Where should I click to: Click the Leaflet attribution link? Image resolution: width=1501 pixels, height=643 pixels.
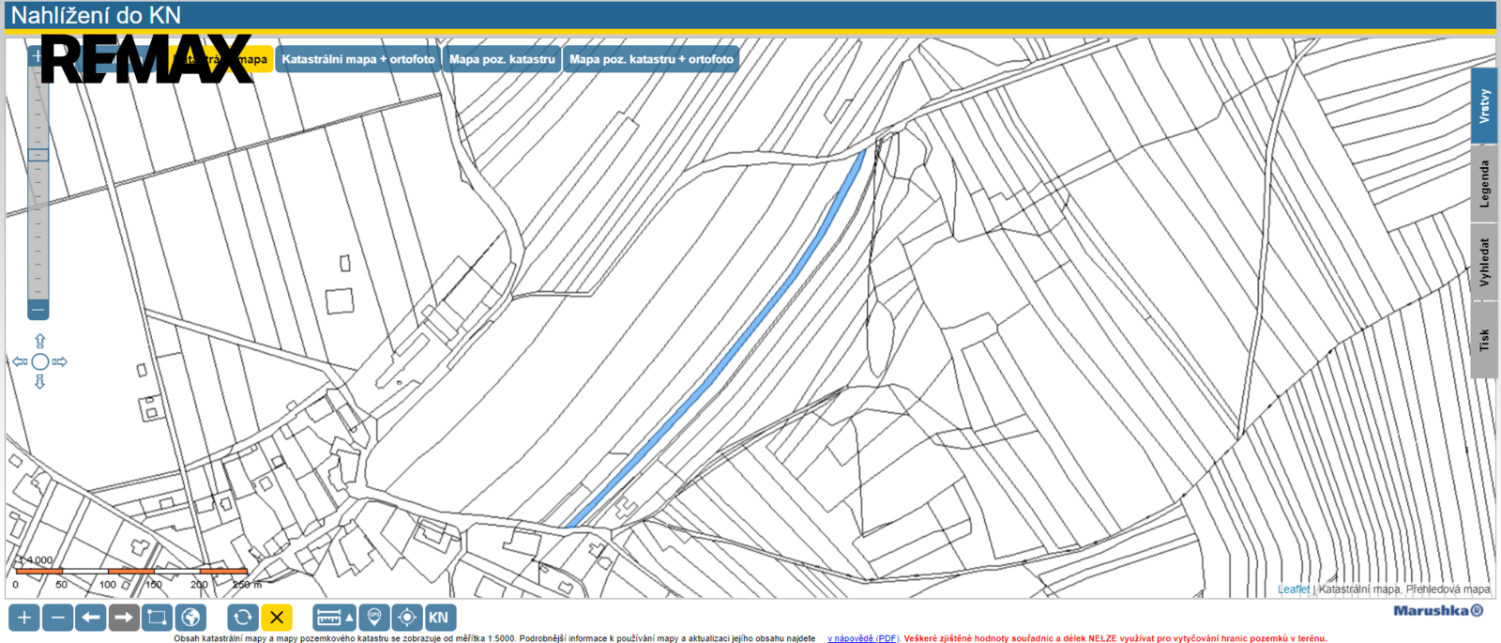(x=1293, y=589)
